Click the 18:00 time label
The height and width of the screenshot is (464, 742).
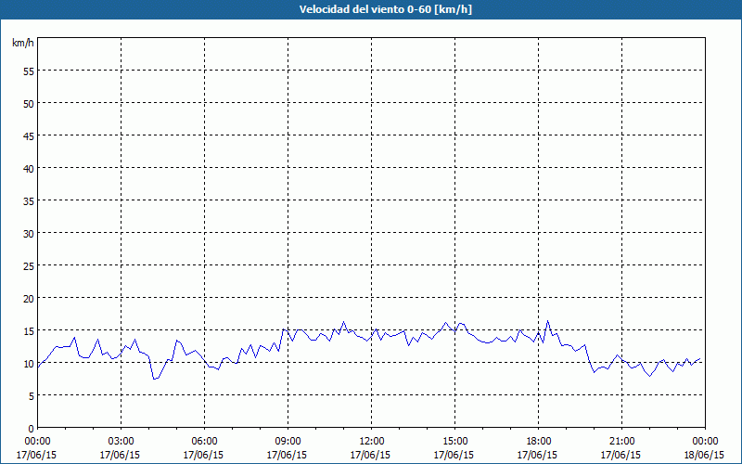click(x=539, y=442)
